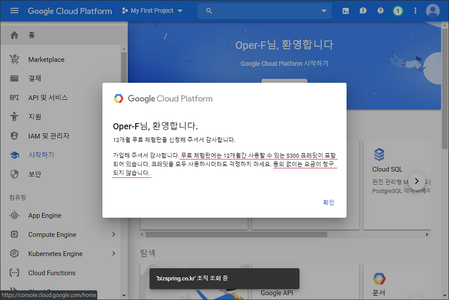Click the 결제 billing card icon
Viewport: 449px width, 300px height.
(14, 79)
